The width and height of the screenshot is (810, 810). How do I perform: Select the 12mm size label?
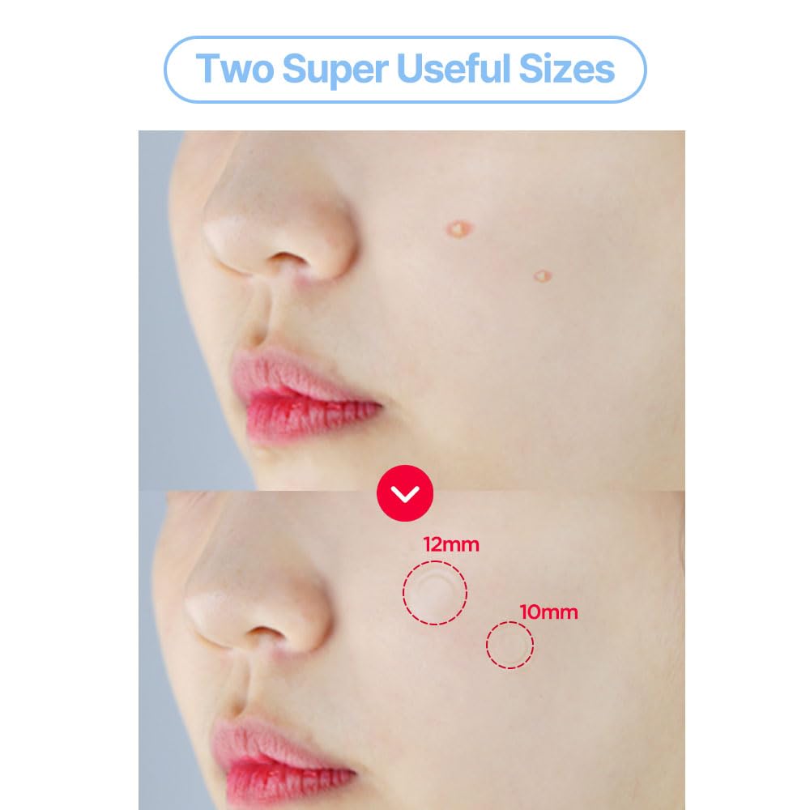point(451,544)
